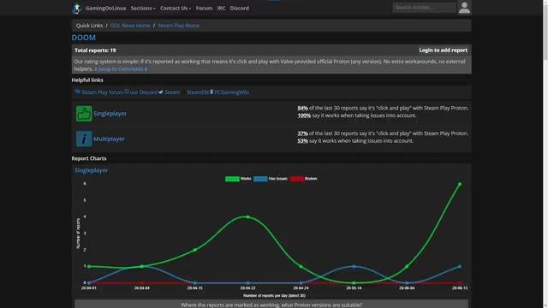548x308 pixels.
Task: Click the icon beside PCGamingWiki
Action: 211,92
